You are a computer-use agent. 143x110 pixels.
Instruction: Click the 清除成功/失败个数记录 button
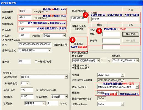coord(79,28)
